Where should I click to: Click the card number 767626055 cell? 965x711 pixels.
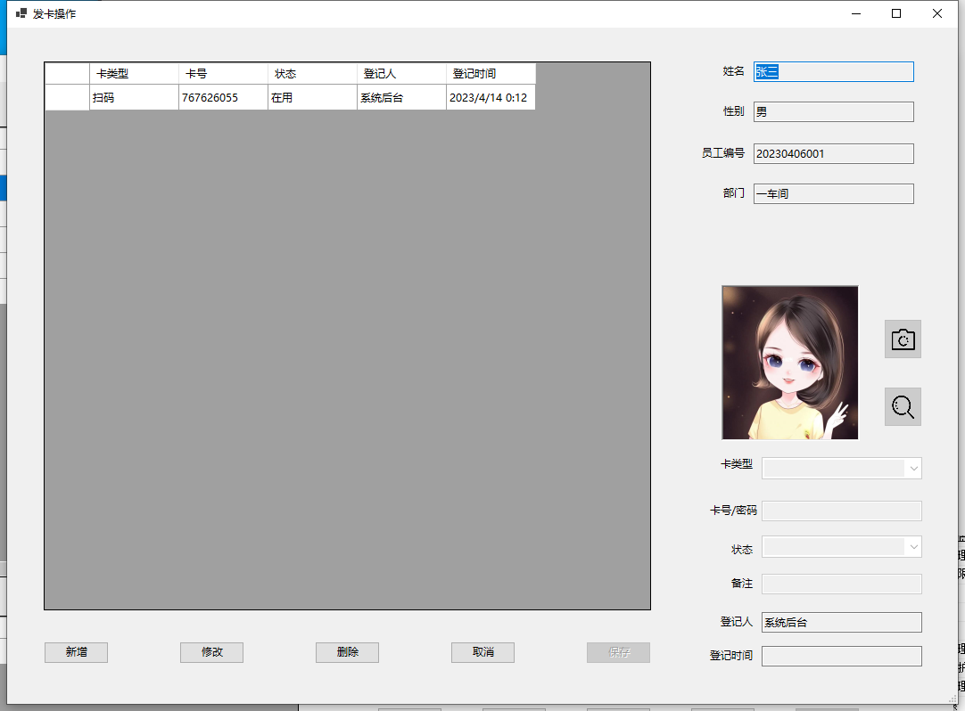(x=223, y=98)
